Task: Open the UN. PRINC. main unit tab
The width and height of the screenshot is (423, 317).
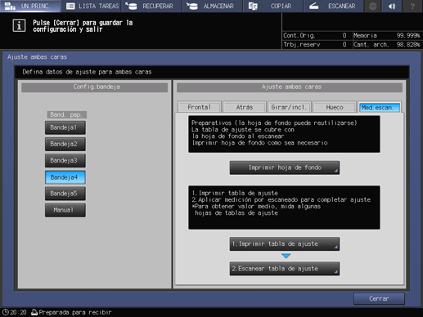Action: (x=30, y=6)
